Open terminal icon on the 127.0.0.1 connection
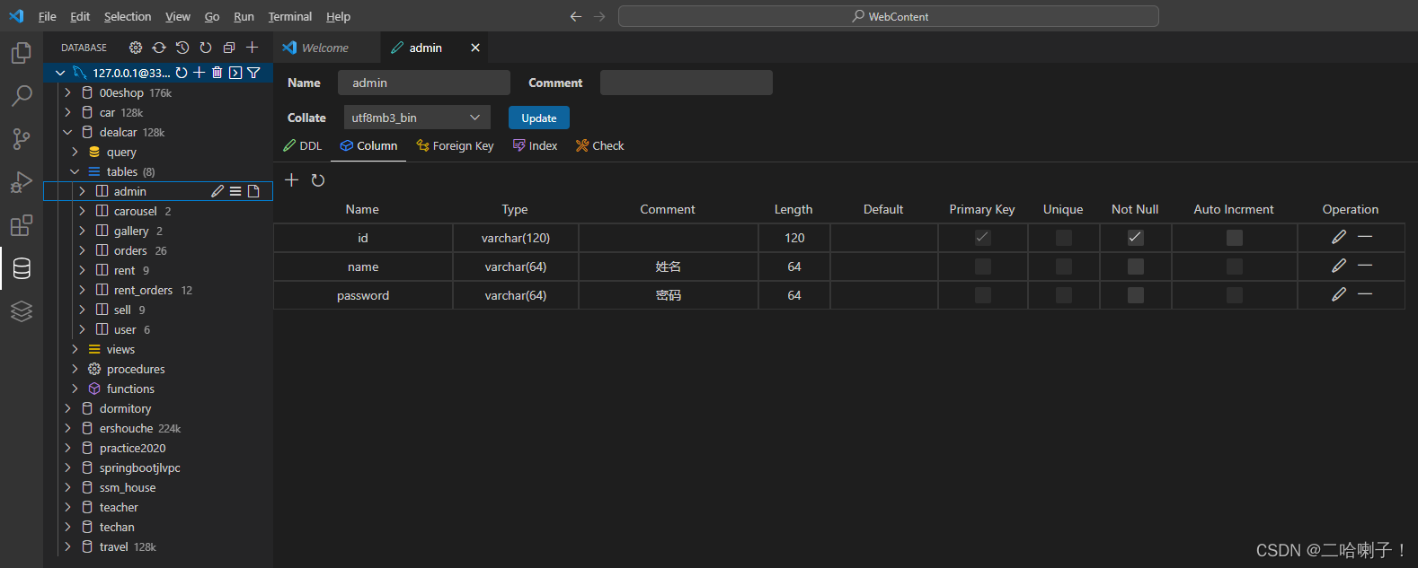 point(235,73)
